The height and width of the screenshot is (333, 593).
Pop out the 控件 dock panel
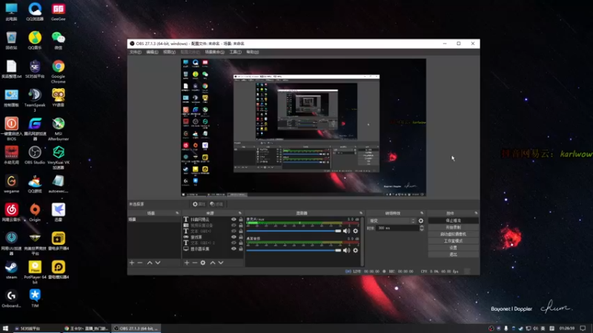pyautogui.click(x=476, y=213)
